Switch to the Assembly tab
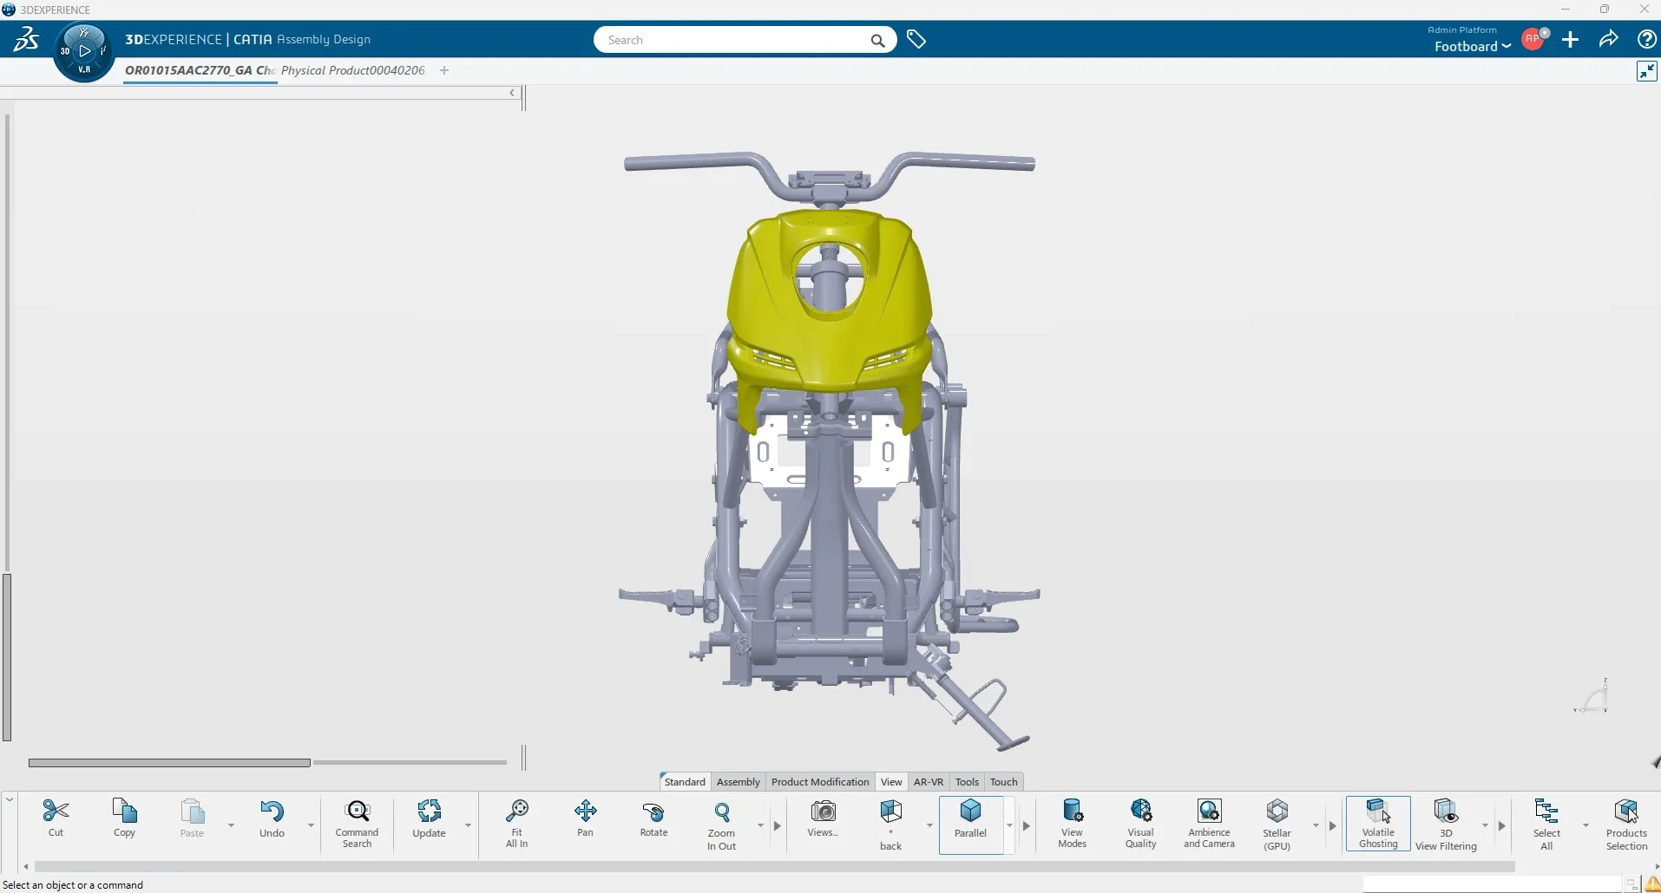This screenshot has width=1661, height=893. pos(738,781)
